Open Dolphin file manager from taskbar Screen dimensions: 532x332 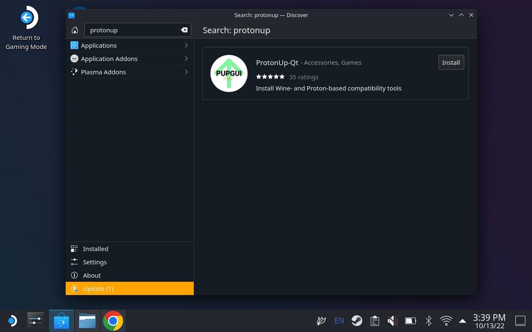click(87, 321)
